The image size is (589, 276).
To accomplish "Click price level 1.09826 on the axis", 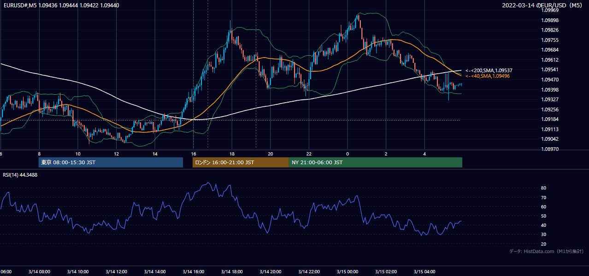I will pyautogui.click(x=550, y=30).
